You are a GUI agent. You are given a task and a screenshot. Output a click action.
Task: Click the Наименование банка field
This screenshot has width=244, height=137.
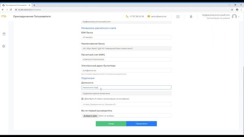pyautogui.click(x=126, y=48)
